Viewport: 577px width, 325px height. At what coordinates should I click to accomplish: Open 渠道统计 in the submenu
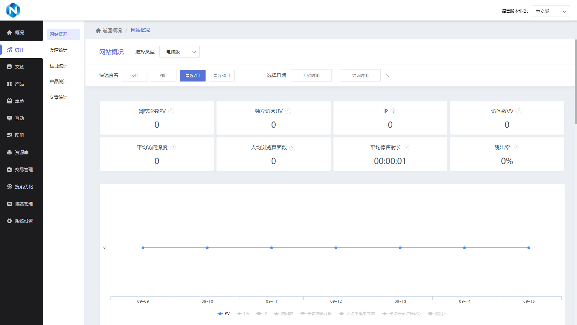coord(58,50)
